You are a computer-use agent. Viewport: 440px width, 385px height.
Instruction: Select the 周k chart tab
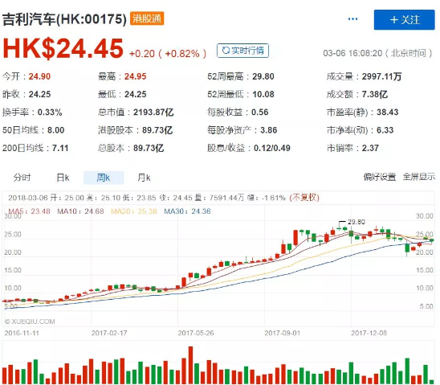[x=104, y=178]
